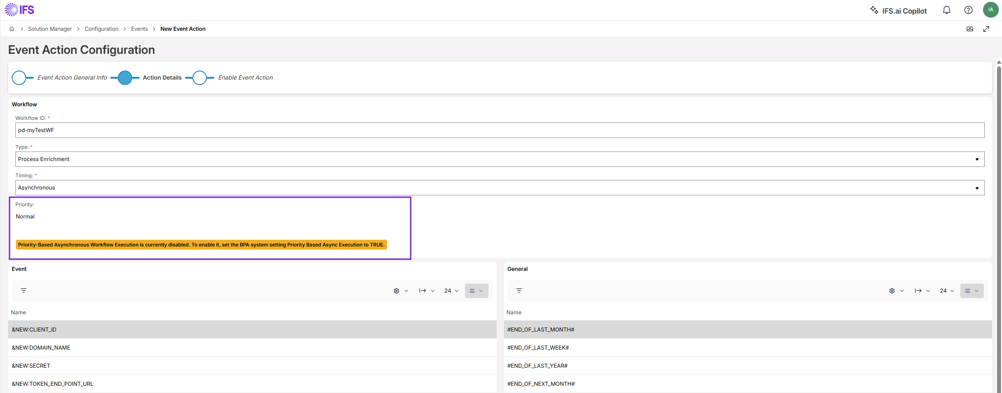Expand page to full screen icon
The height and width of the screenshot is (393, 1002).
coord(986,29)
